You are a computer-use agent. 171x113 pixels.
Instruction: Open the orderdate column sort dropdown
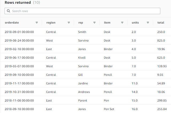[37, 23]
